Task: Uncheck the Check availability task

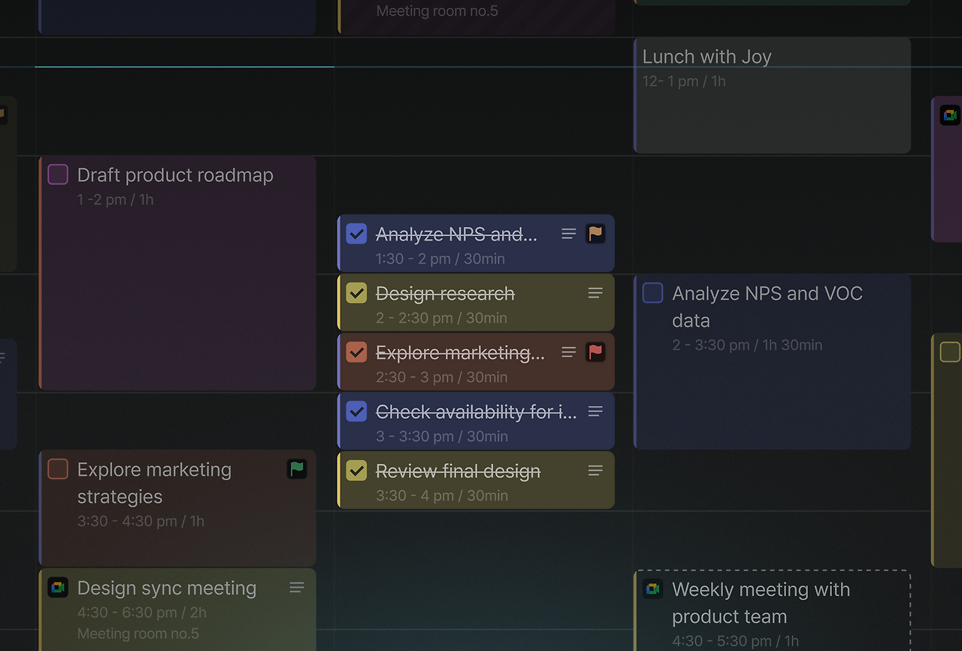Action: pyautogui.click(x=356, y=411)
